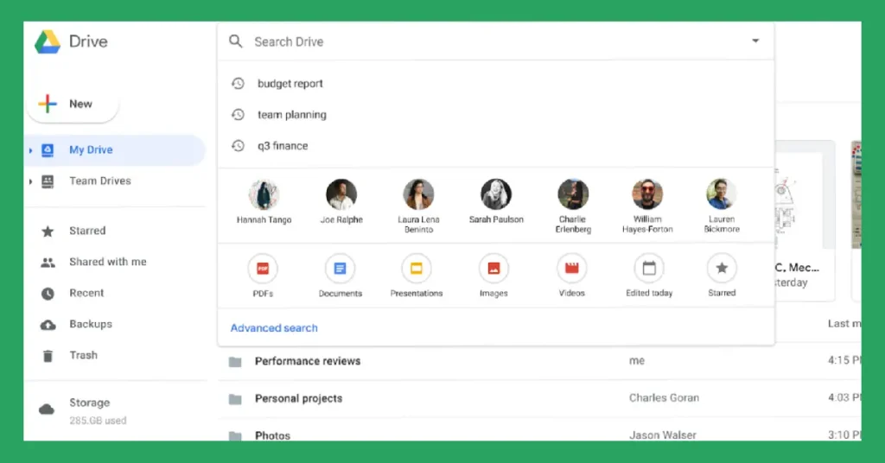Click the Recent clock icon
Screen dimensions: 885x463
click(48, 293)
